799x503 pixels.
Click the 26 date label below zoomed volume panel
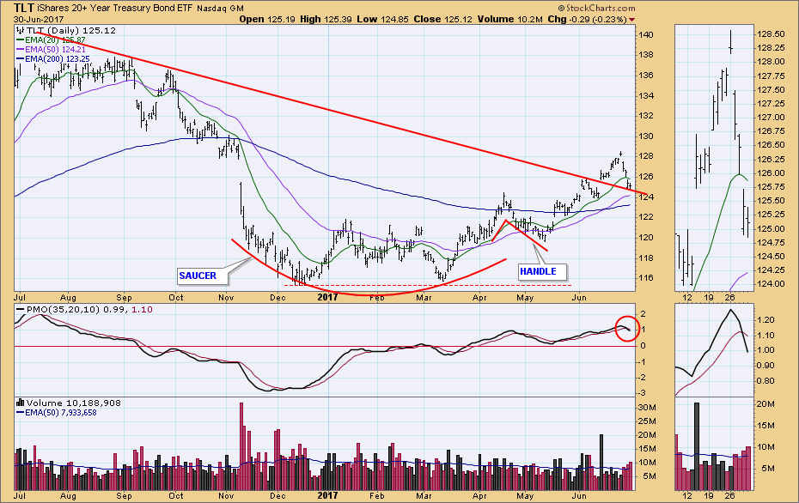point(729,495)
